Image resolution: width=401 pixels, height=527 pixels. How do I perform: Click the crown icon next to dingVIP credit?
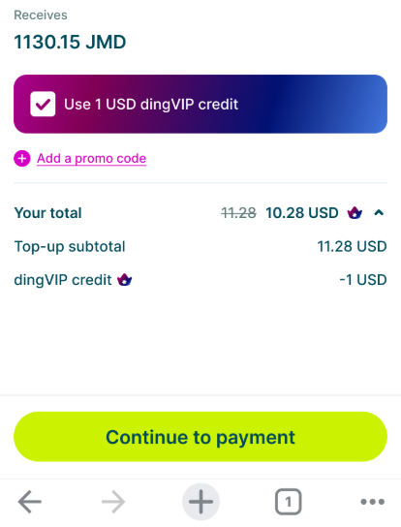(x=124, y=280)
